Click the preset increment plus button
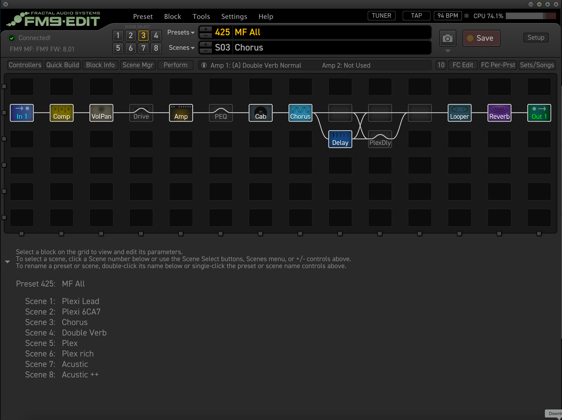 pyautogui.click(x=206, y=30)
